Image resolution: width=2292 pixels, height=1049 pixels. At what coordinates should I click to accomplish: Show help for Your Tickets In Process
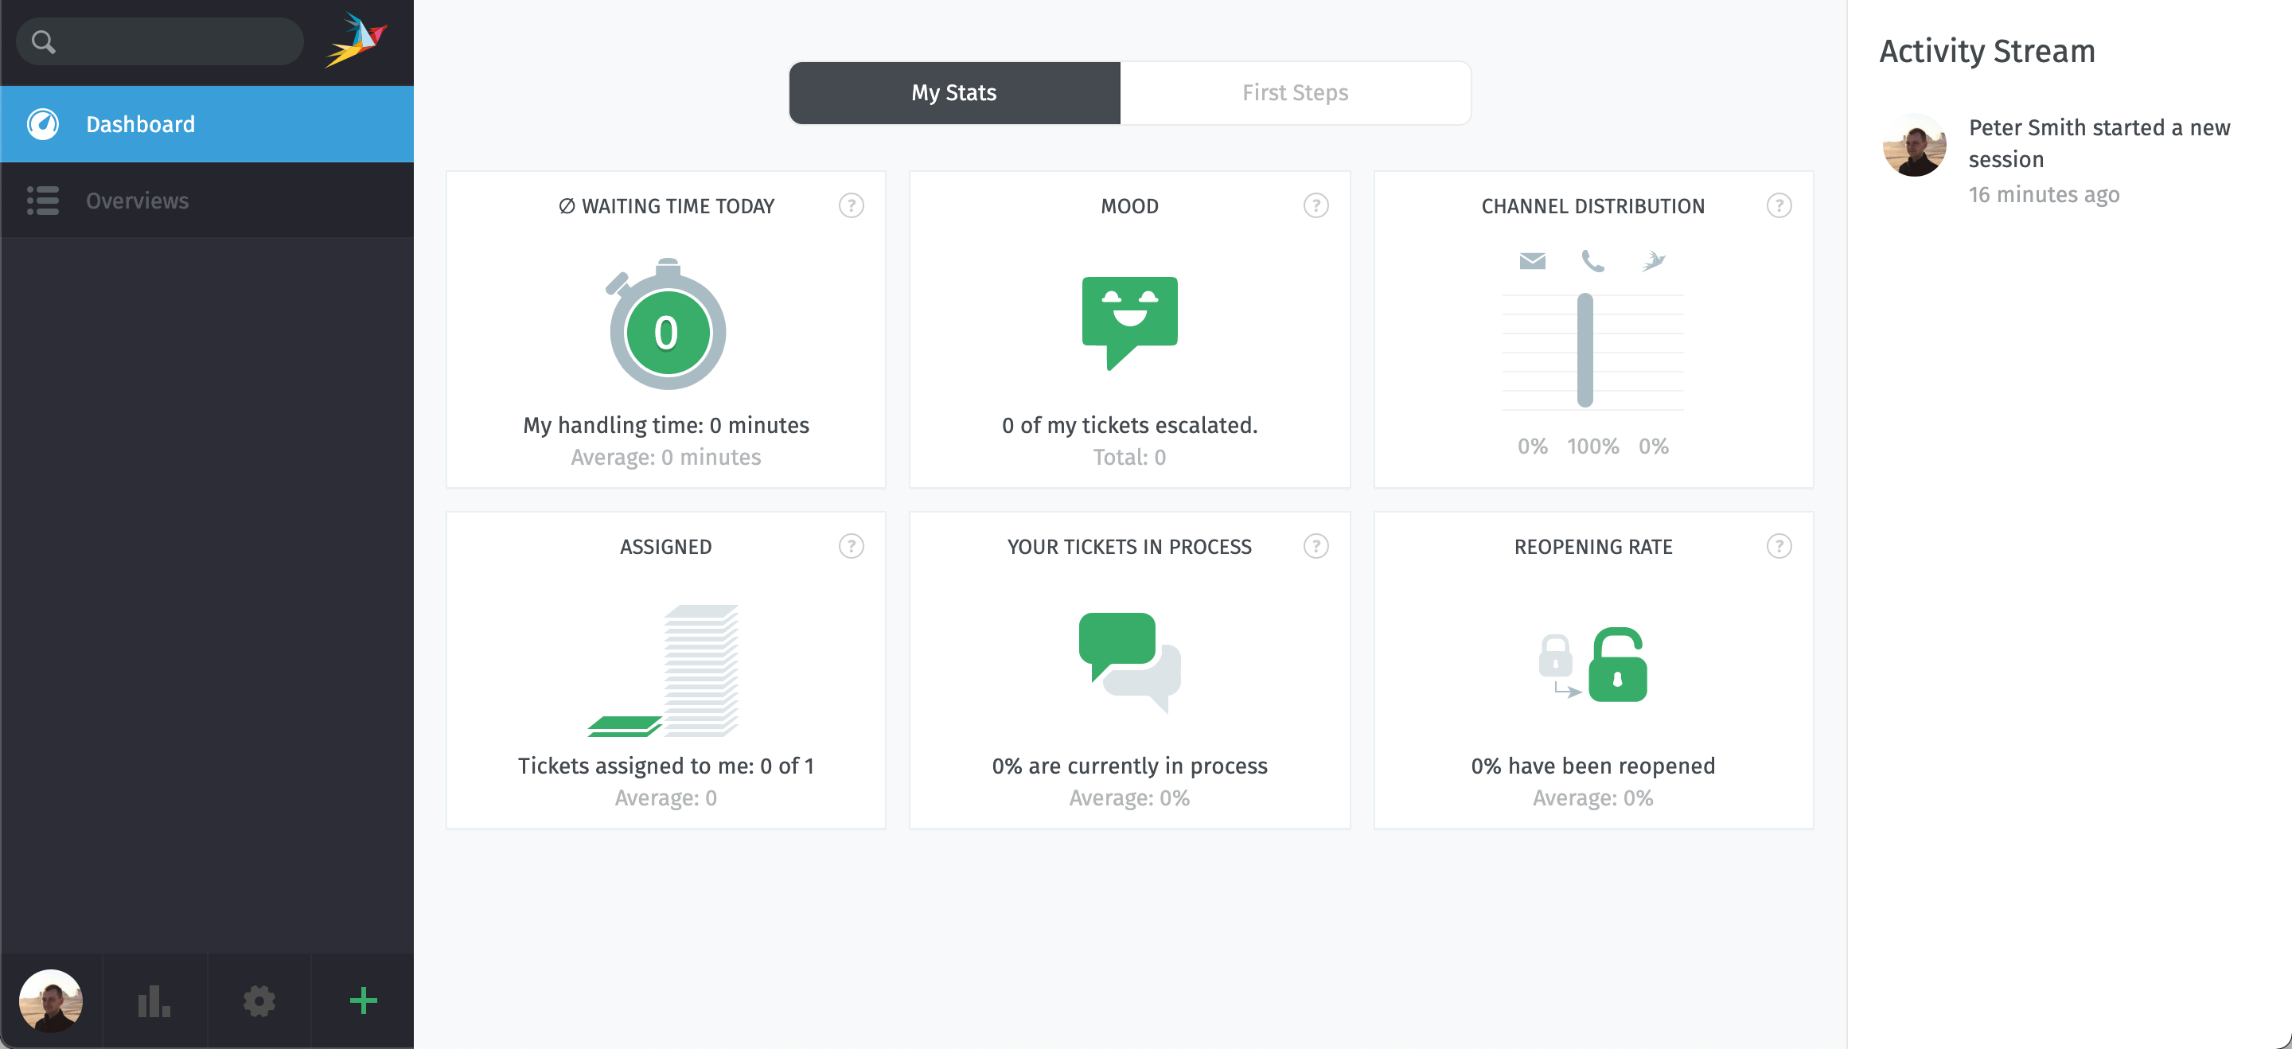click(1315, 545)
